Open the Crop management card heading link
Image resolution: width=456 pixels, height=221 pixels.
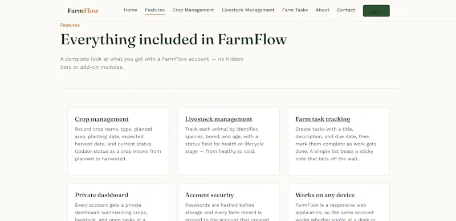(101, 119)
